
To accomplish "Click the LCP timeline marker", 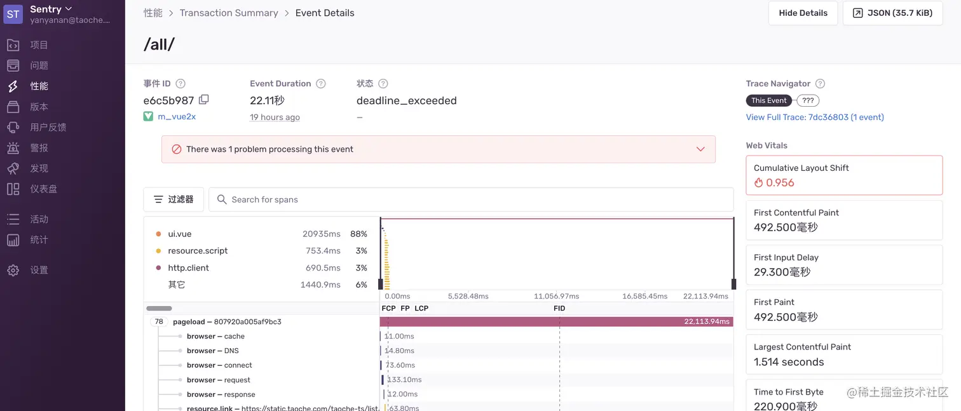I will click(x=421, y=308).
